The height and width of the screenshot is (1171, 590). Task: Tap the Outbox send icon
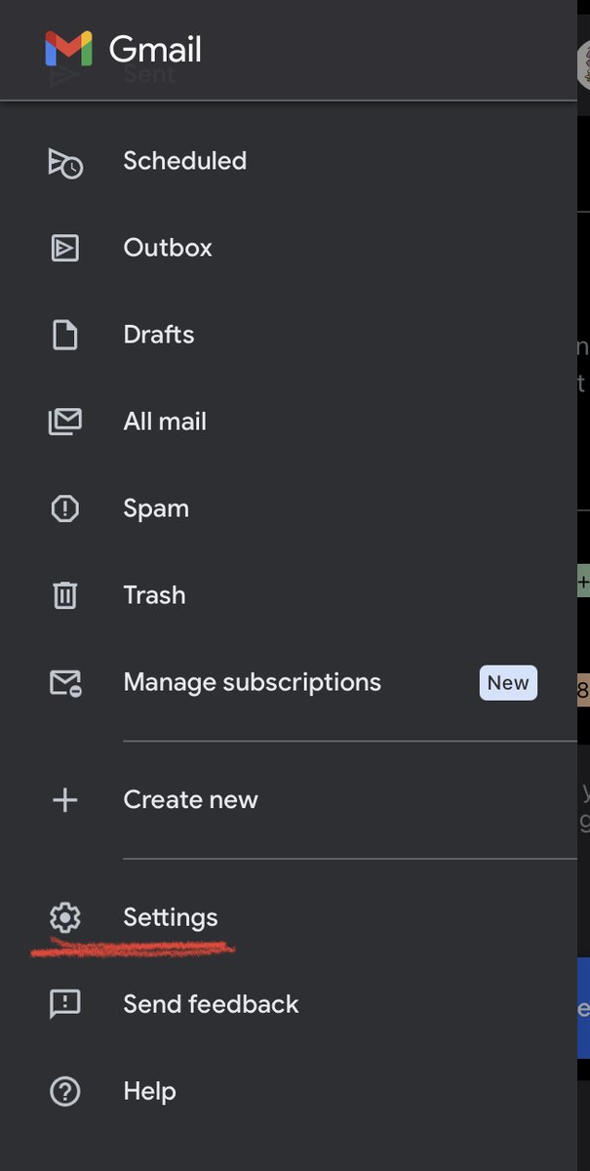[x=65, y=249]
